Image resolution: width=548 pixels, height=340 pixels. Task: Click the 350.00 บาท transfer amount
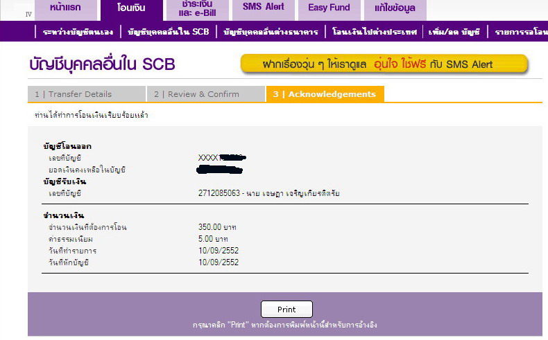pos(217,227)
